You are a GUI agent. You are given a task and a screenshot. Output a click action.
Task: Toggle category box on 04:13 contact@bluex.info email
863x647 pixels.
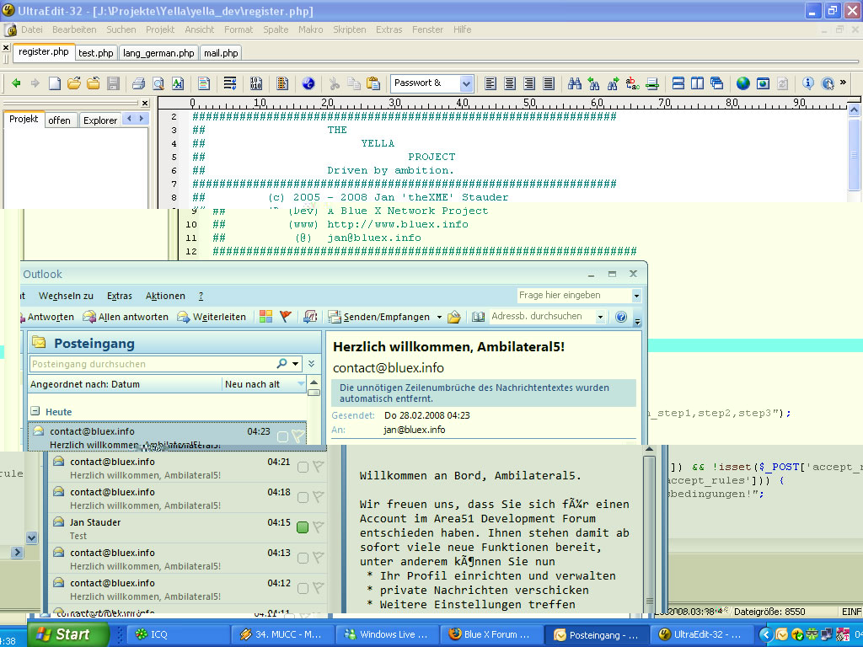coord(303,558)
